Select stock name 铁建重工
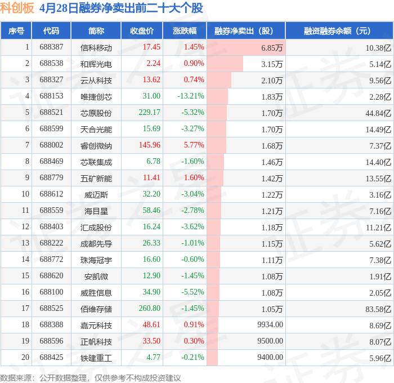Screen dimensions: 394x383 96,358
